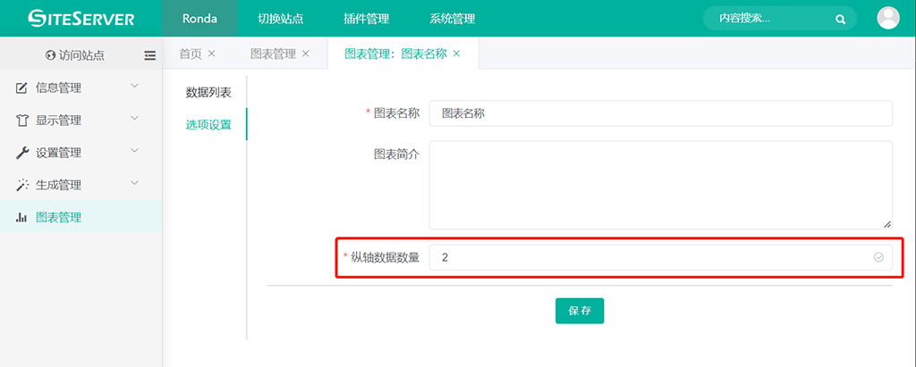
Task: Expand the 显示管理 menu
Action: [x=81, y=120]
